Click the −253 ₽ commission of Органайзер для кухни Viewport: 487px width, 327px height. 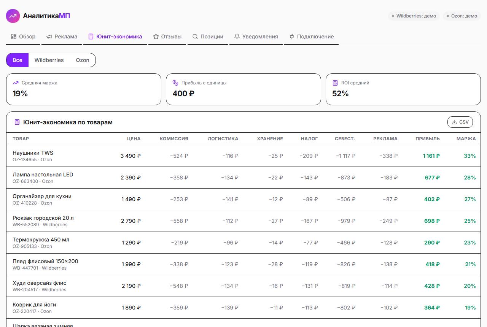[180, 199]
